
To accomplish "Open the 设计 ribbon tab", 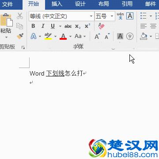I will [80, 4].
